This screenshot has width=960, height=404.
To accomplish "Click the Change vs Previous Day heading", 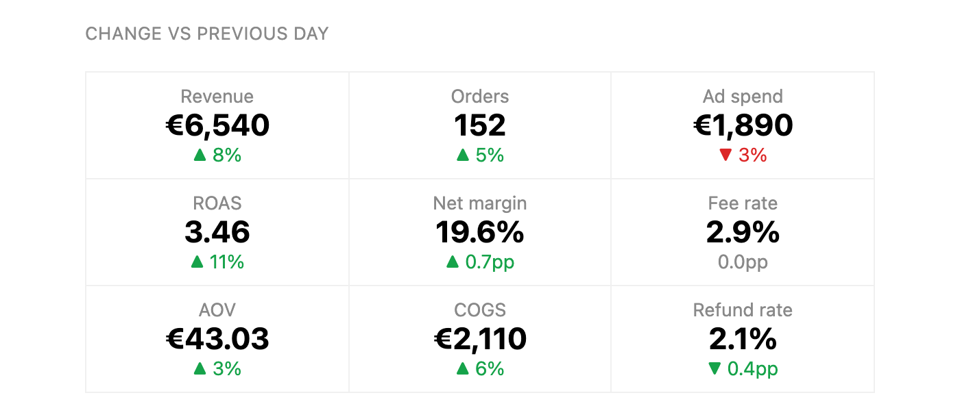I will (x=207, y=34).
